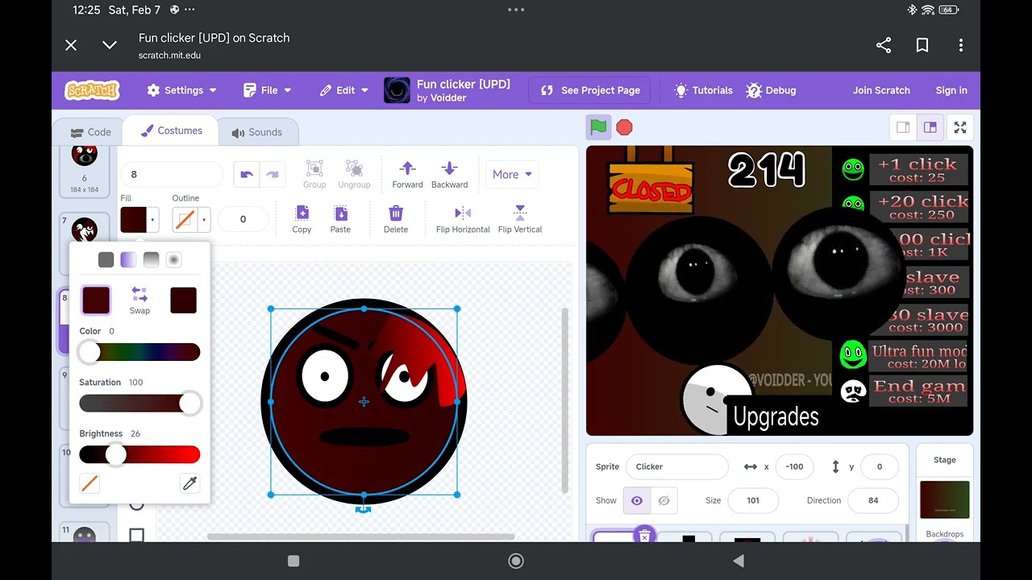Image resolution: width=1032 pixels, height=580 pixels.
Task: Switch to the Code tab
Action: (x=90, y=132)
